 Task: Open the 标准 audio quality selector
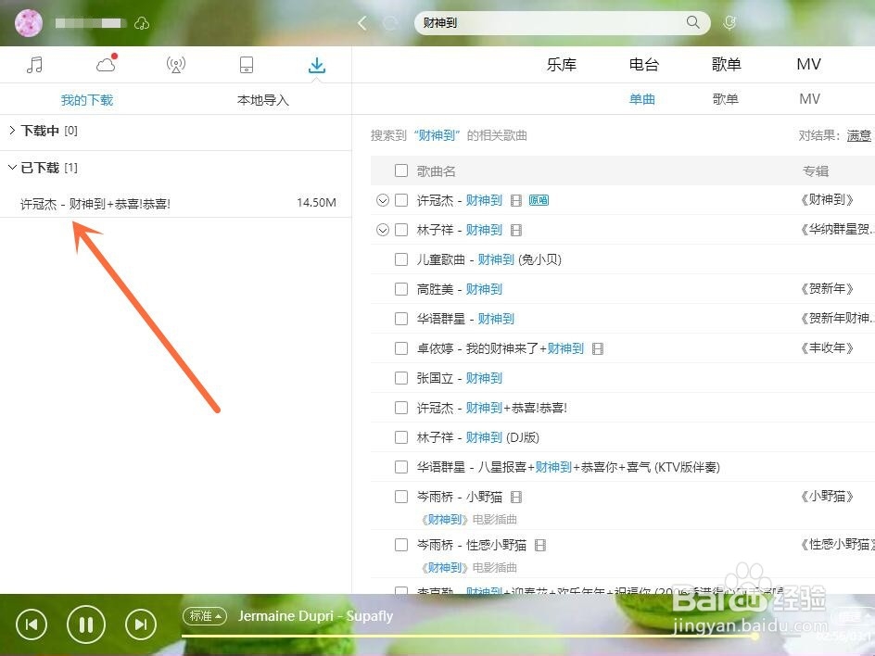coord(204,615)
